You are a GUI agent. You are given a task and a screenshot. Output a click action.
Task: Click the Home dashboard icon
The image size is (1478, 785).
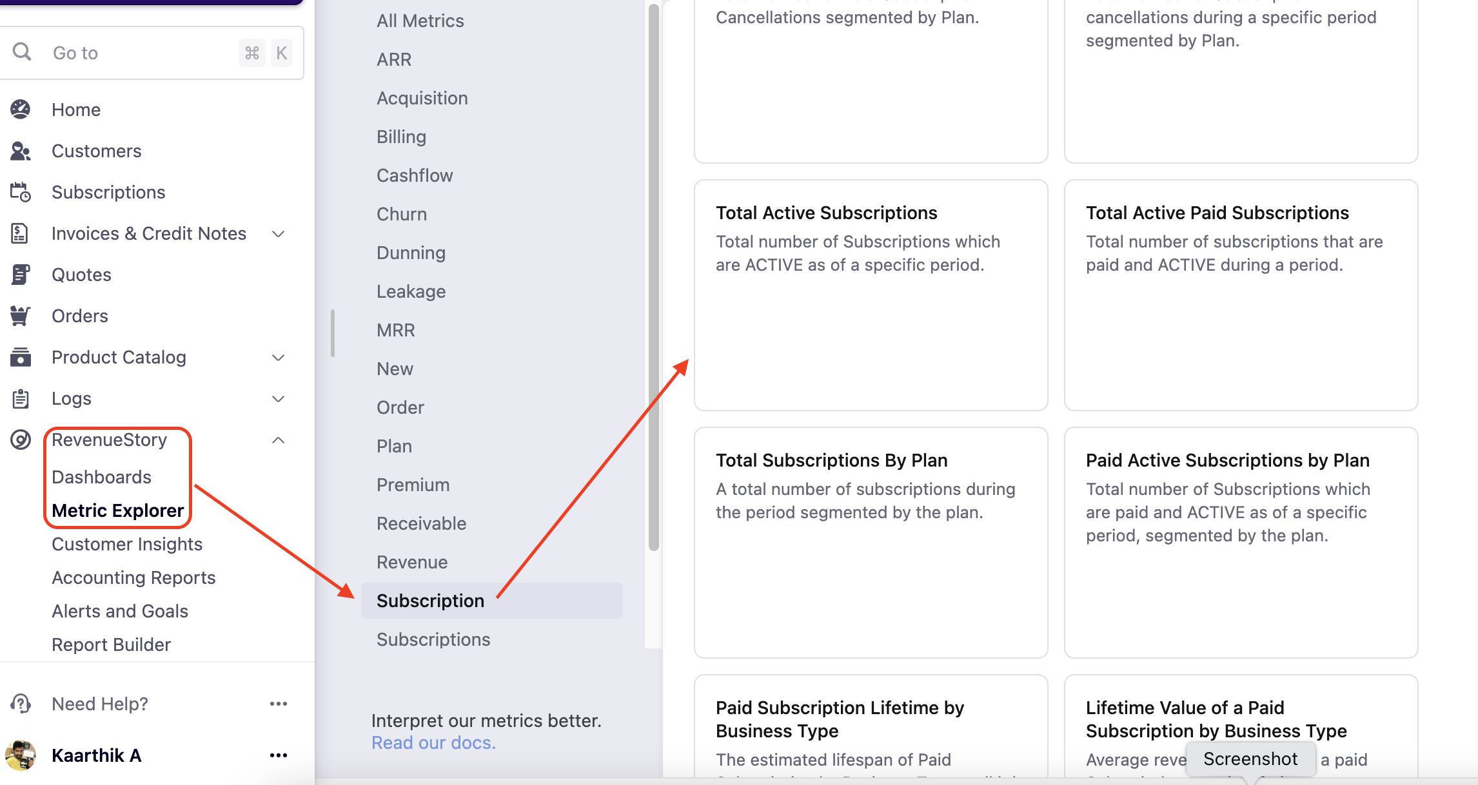coord(21,110)
